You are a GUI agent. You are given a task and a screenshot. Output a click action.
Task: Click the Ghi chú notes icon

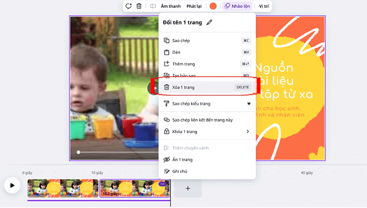coord(166,171)
